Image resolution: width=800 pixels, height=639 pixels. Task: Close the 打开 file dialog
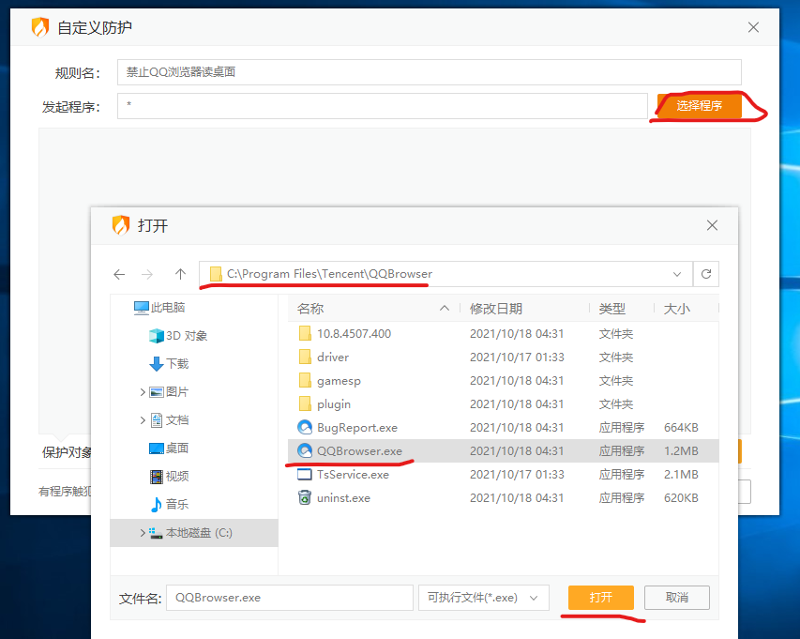coord(712,225)
